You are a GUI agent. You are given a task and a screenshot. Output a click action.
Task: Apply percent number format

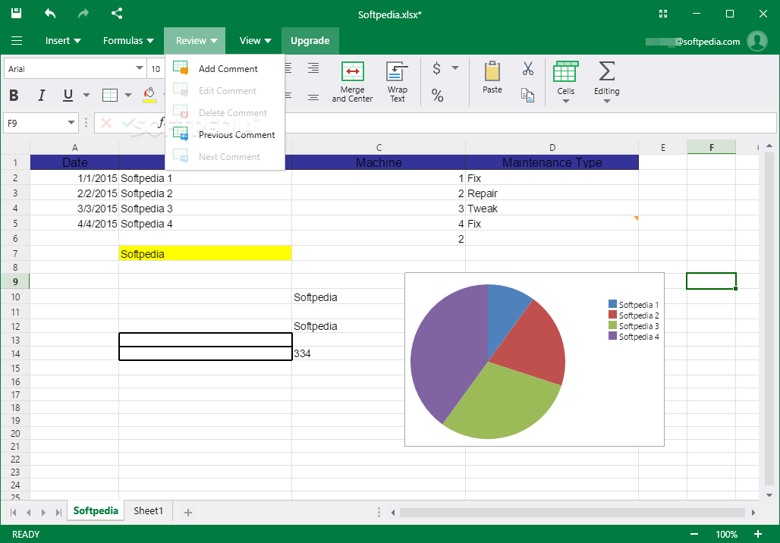[x=437, y=96]
